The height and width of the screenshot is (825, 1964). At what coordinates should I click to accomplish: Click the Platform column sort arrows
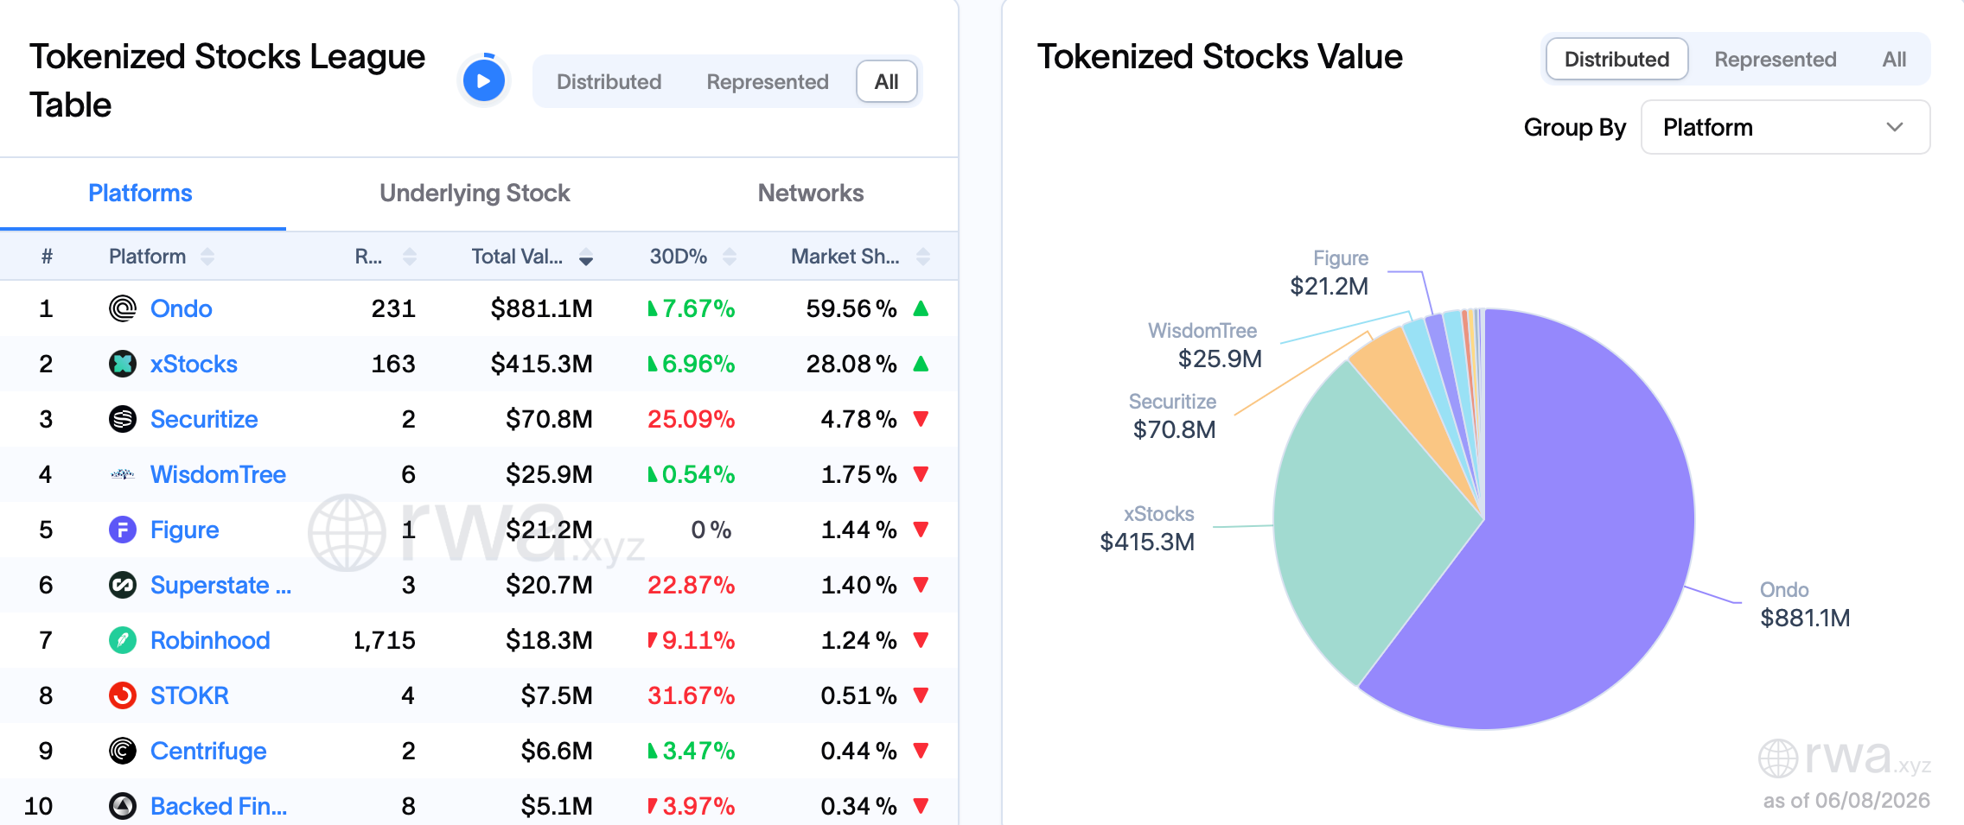pos(207,257)
